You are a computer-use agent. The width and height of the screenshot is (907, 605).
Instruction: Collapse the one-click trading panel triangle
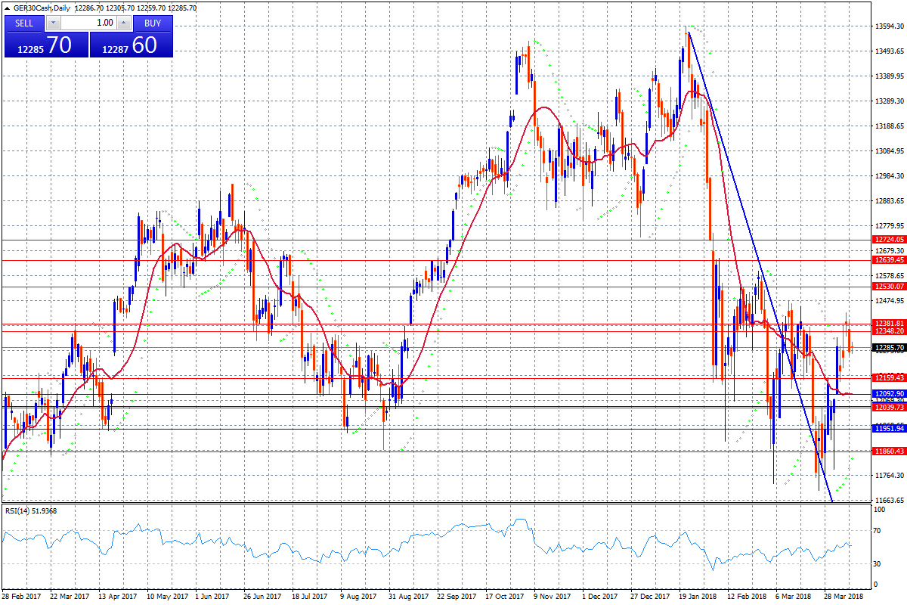7,8
